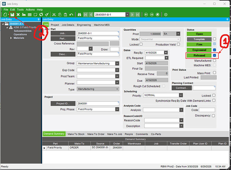Open the Group dropdown
The height and width of the screenshot is (170, 231).
[117, 64]
